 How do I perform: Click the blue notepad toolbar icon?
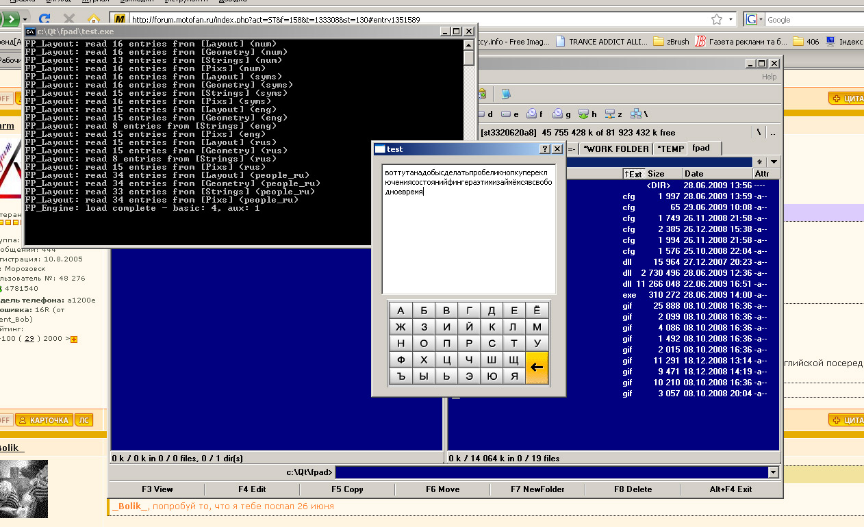pos(506,94)
